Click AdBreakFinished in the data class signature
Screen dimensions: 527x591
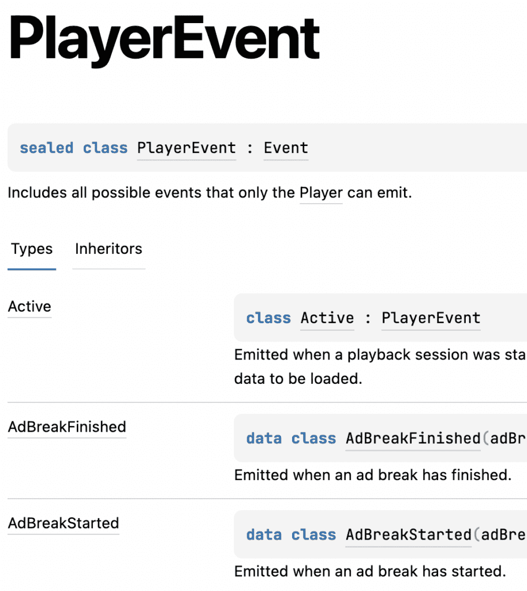point(413,439)
